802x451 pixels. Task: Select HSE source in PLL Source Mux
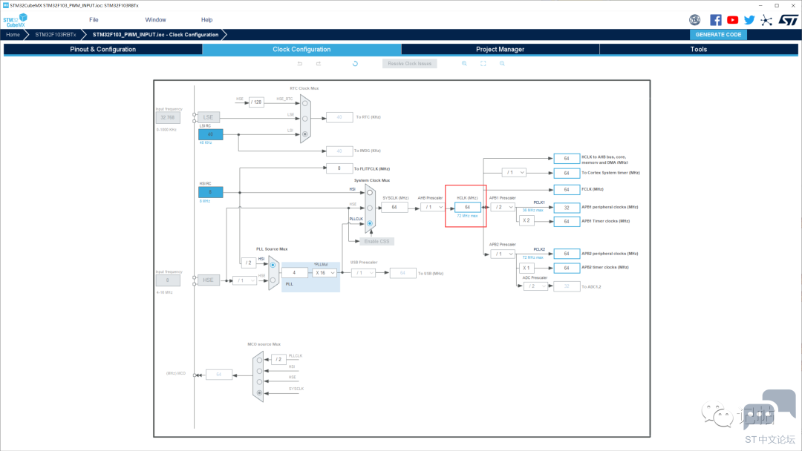[x=273, y=280]
